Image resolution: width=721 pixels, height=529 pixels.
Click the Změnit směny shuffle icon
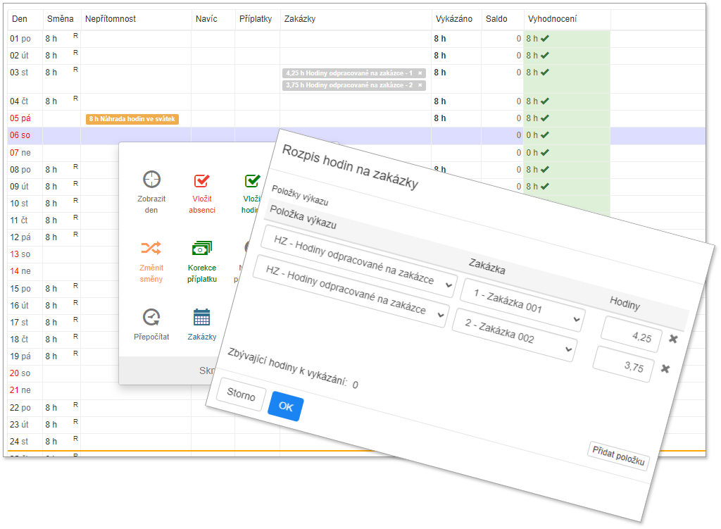point(151,248)
